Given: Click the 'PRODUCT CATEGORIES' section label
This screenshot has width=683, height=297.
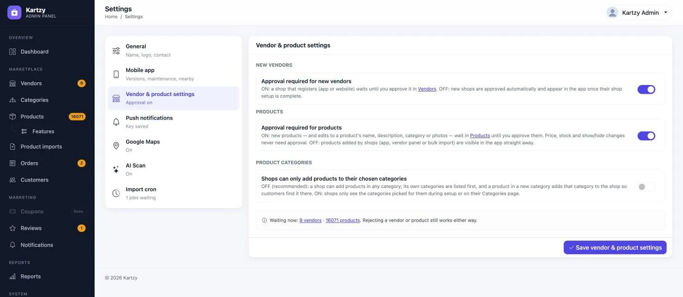Looking at the screenshot, I should 284,163.
